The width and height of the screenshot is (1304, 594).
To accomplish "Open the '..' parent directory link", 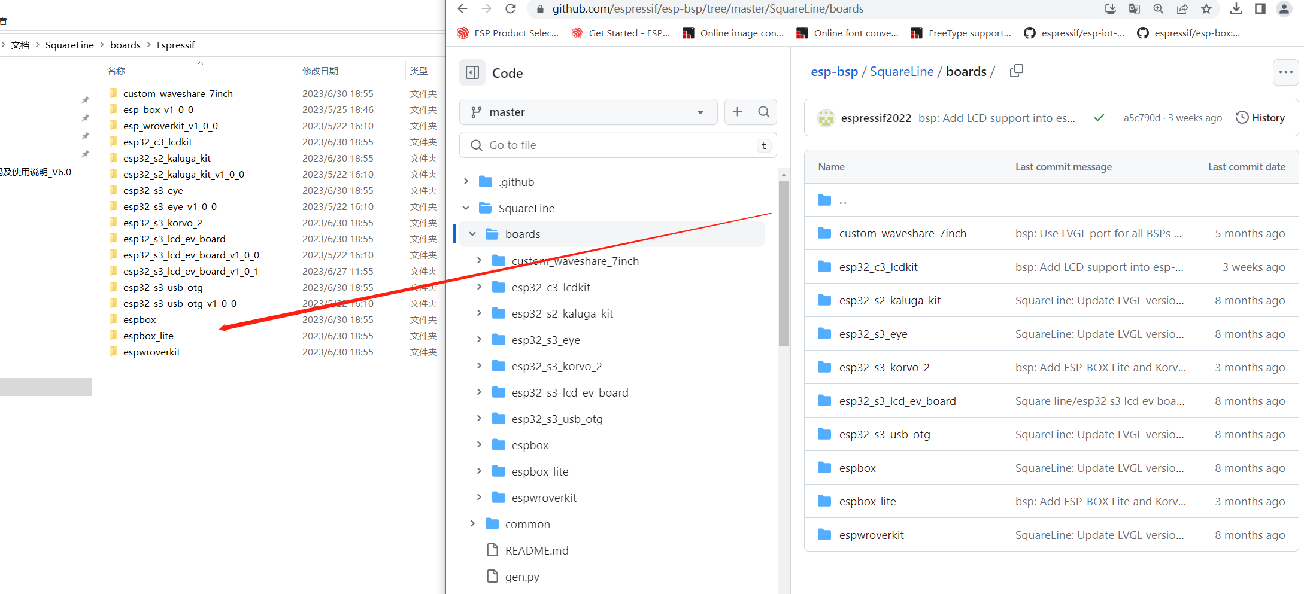I will [843, 200].
